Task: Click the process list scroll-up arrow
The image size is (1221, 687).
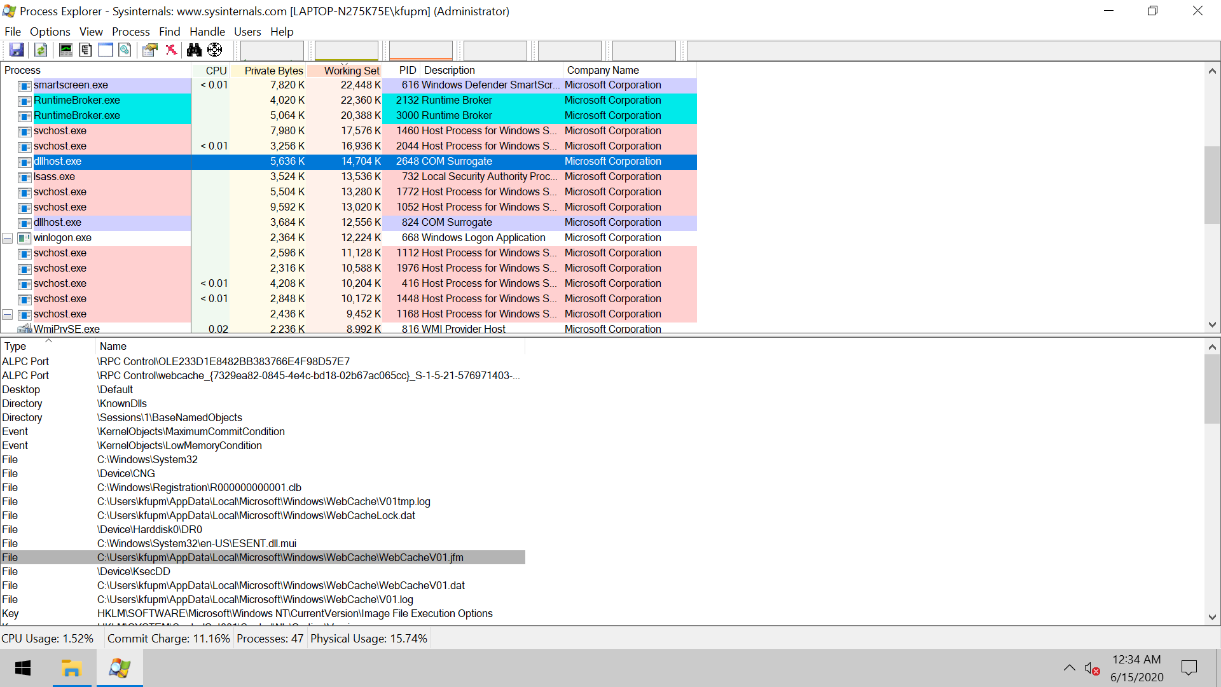Action: (x=1212, y=71)
